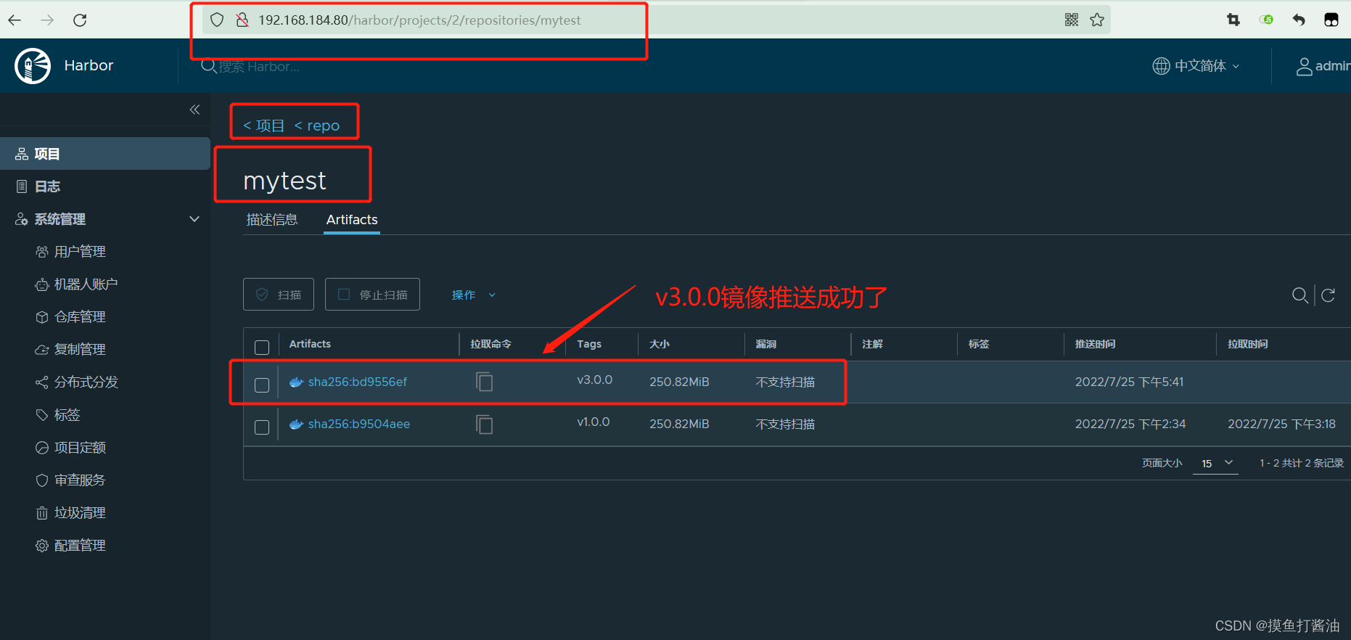Expand the 操作 actions dropdown
Viewport: 1351px width, 640px height.
pyautogui.click(x=474, y=295)
